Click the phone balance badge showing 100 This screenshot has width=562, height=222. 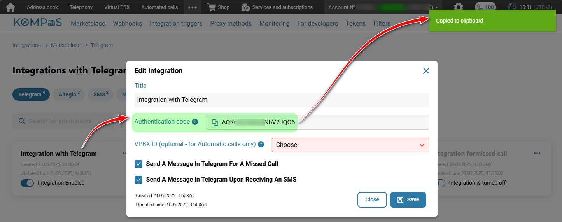(485, 7)
